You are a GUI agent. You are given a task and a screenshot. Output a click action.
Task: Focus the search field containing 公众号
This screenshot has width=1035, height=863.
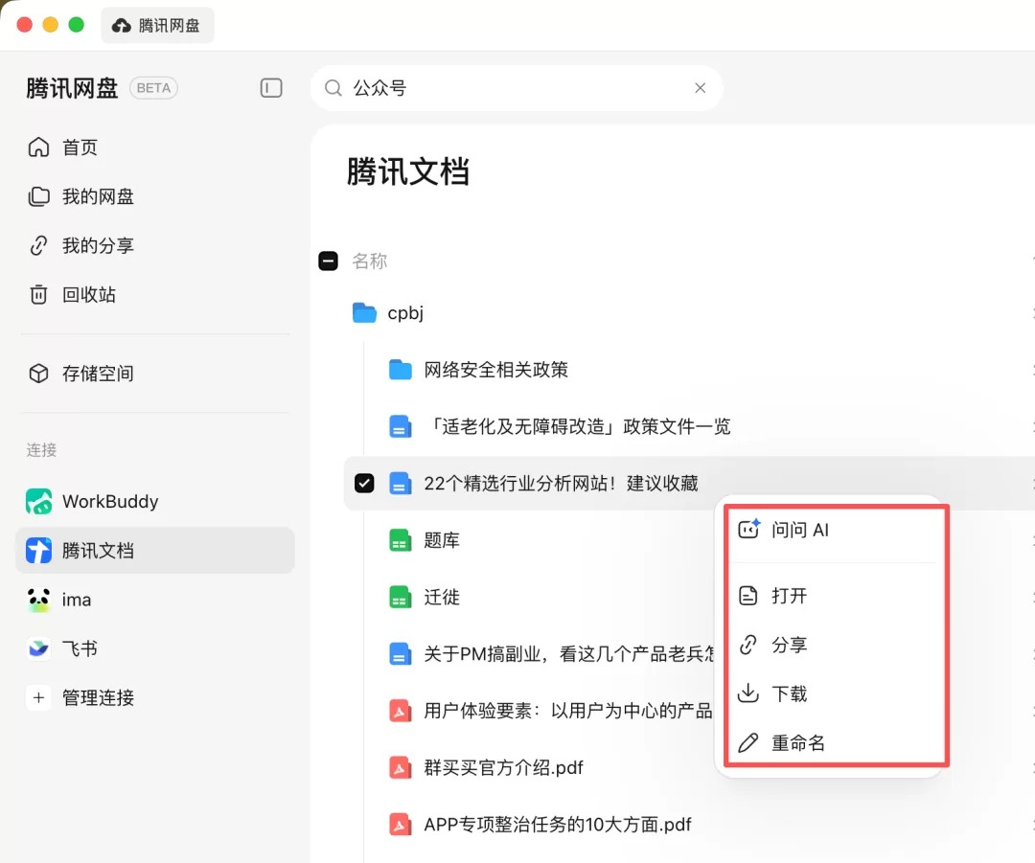coord(517,88)
